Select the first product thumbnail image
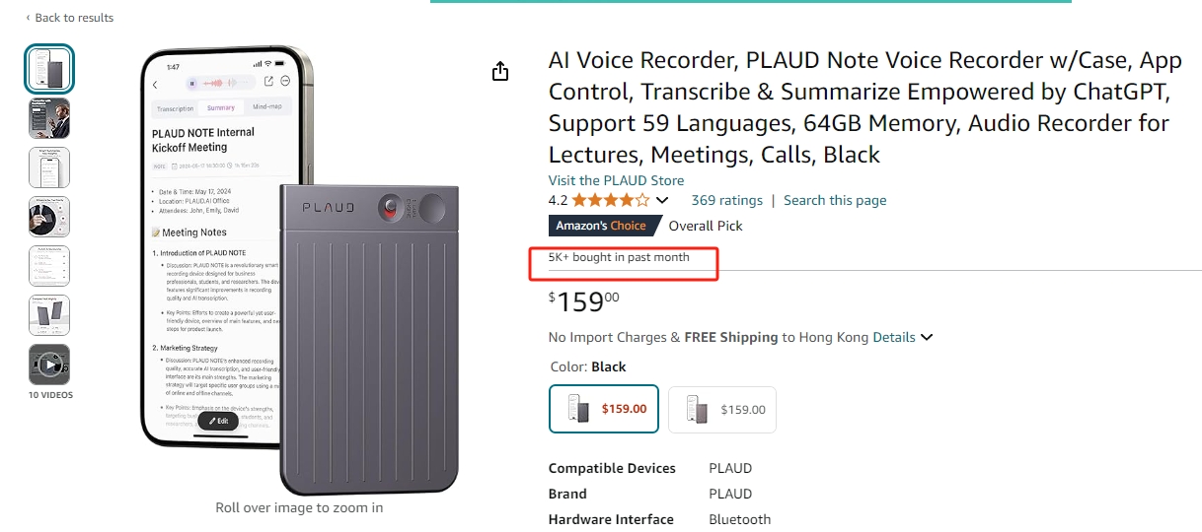Screen dimensions: 1202x532 [49, 69]
